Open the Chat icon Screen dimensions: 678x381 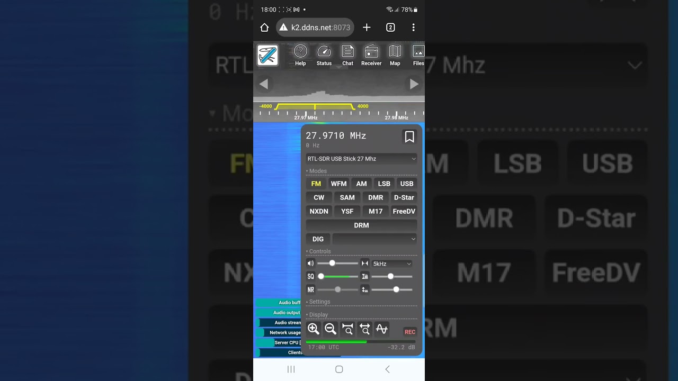[x=347, y=55]
